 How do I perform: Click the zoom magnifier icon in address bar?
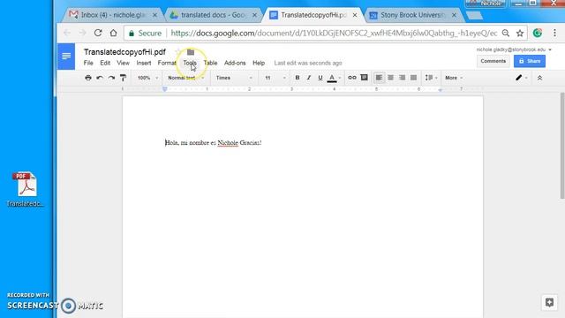pos(506,34)
